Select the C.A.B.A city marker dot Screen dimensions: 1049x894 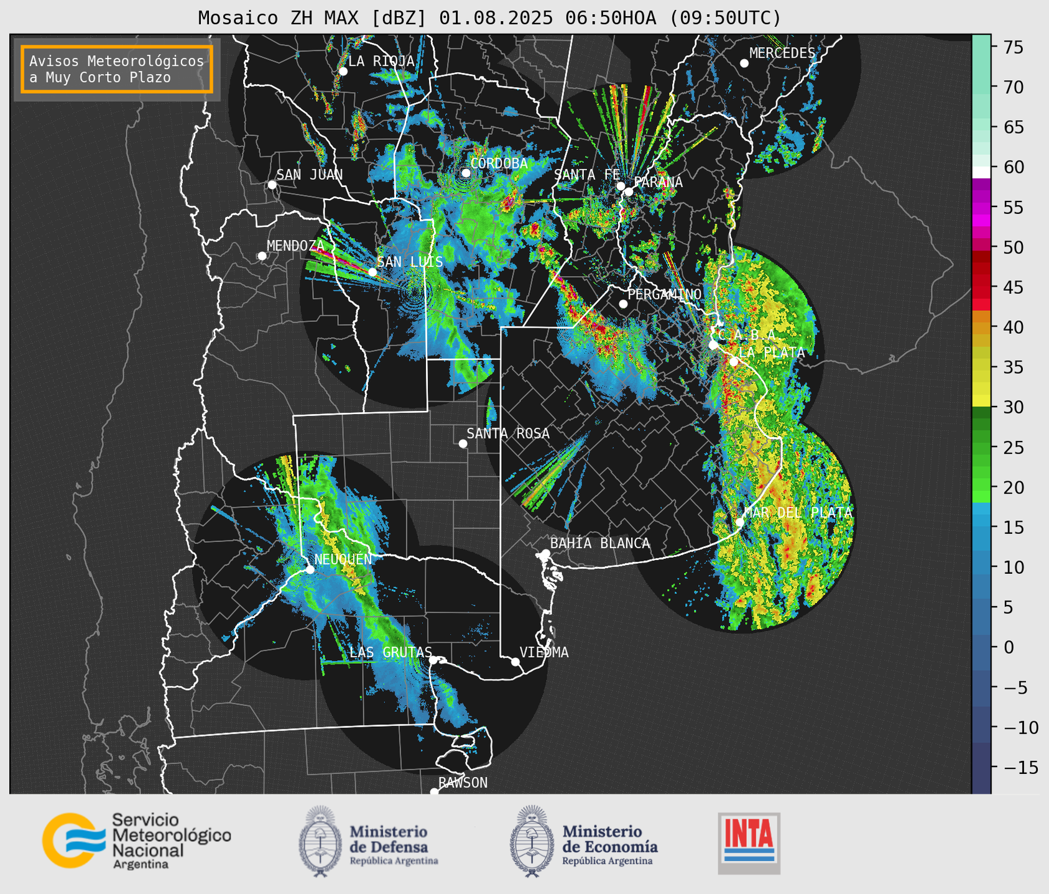click(x=713, y=344)
